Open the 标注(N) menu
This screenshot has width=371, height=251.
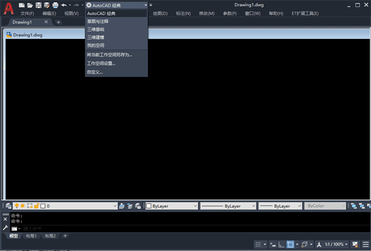183,14
